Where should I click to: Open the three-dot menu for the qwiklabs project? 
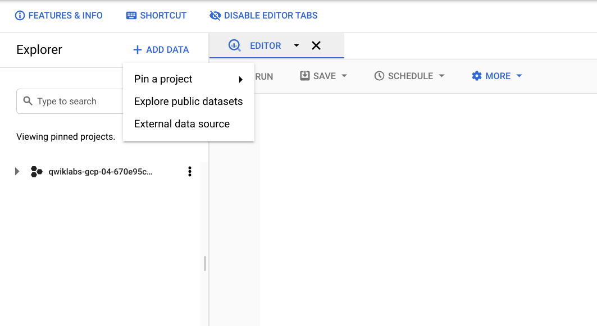[190, 171]
